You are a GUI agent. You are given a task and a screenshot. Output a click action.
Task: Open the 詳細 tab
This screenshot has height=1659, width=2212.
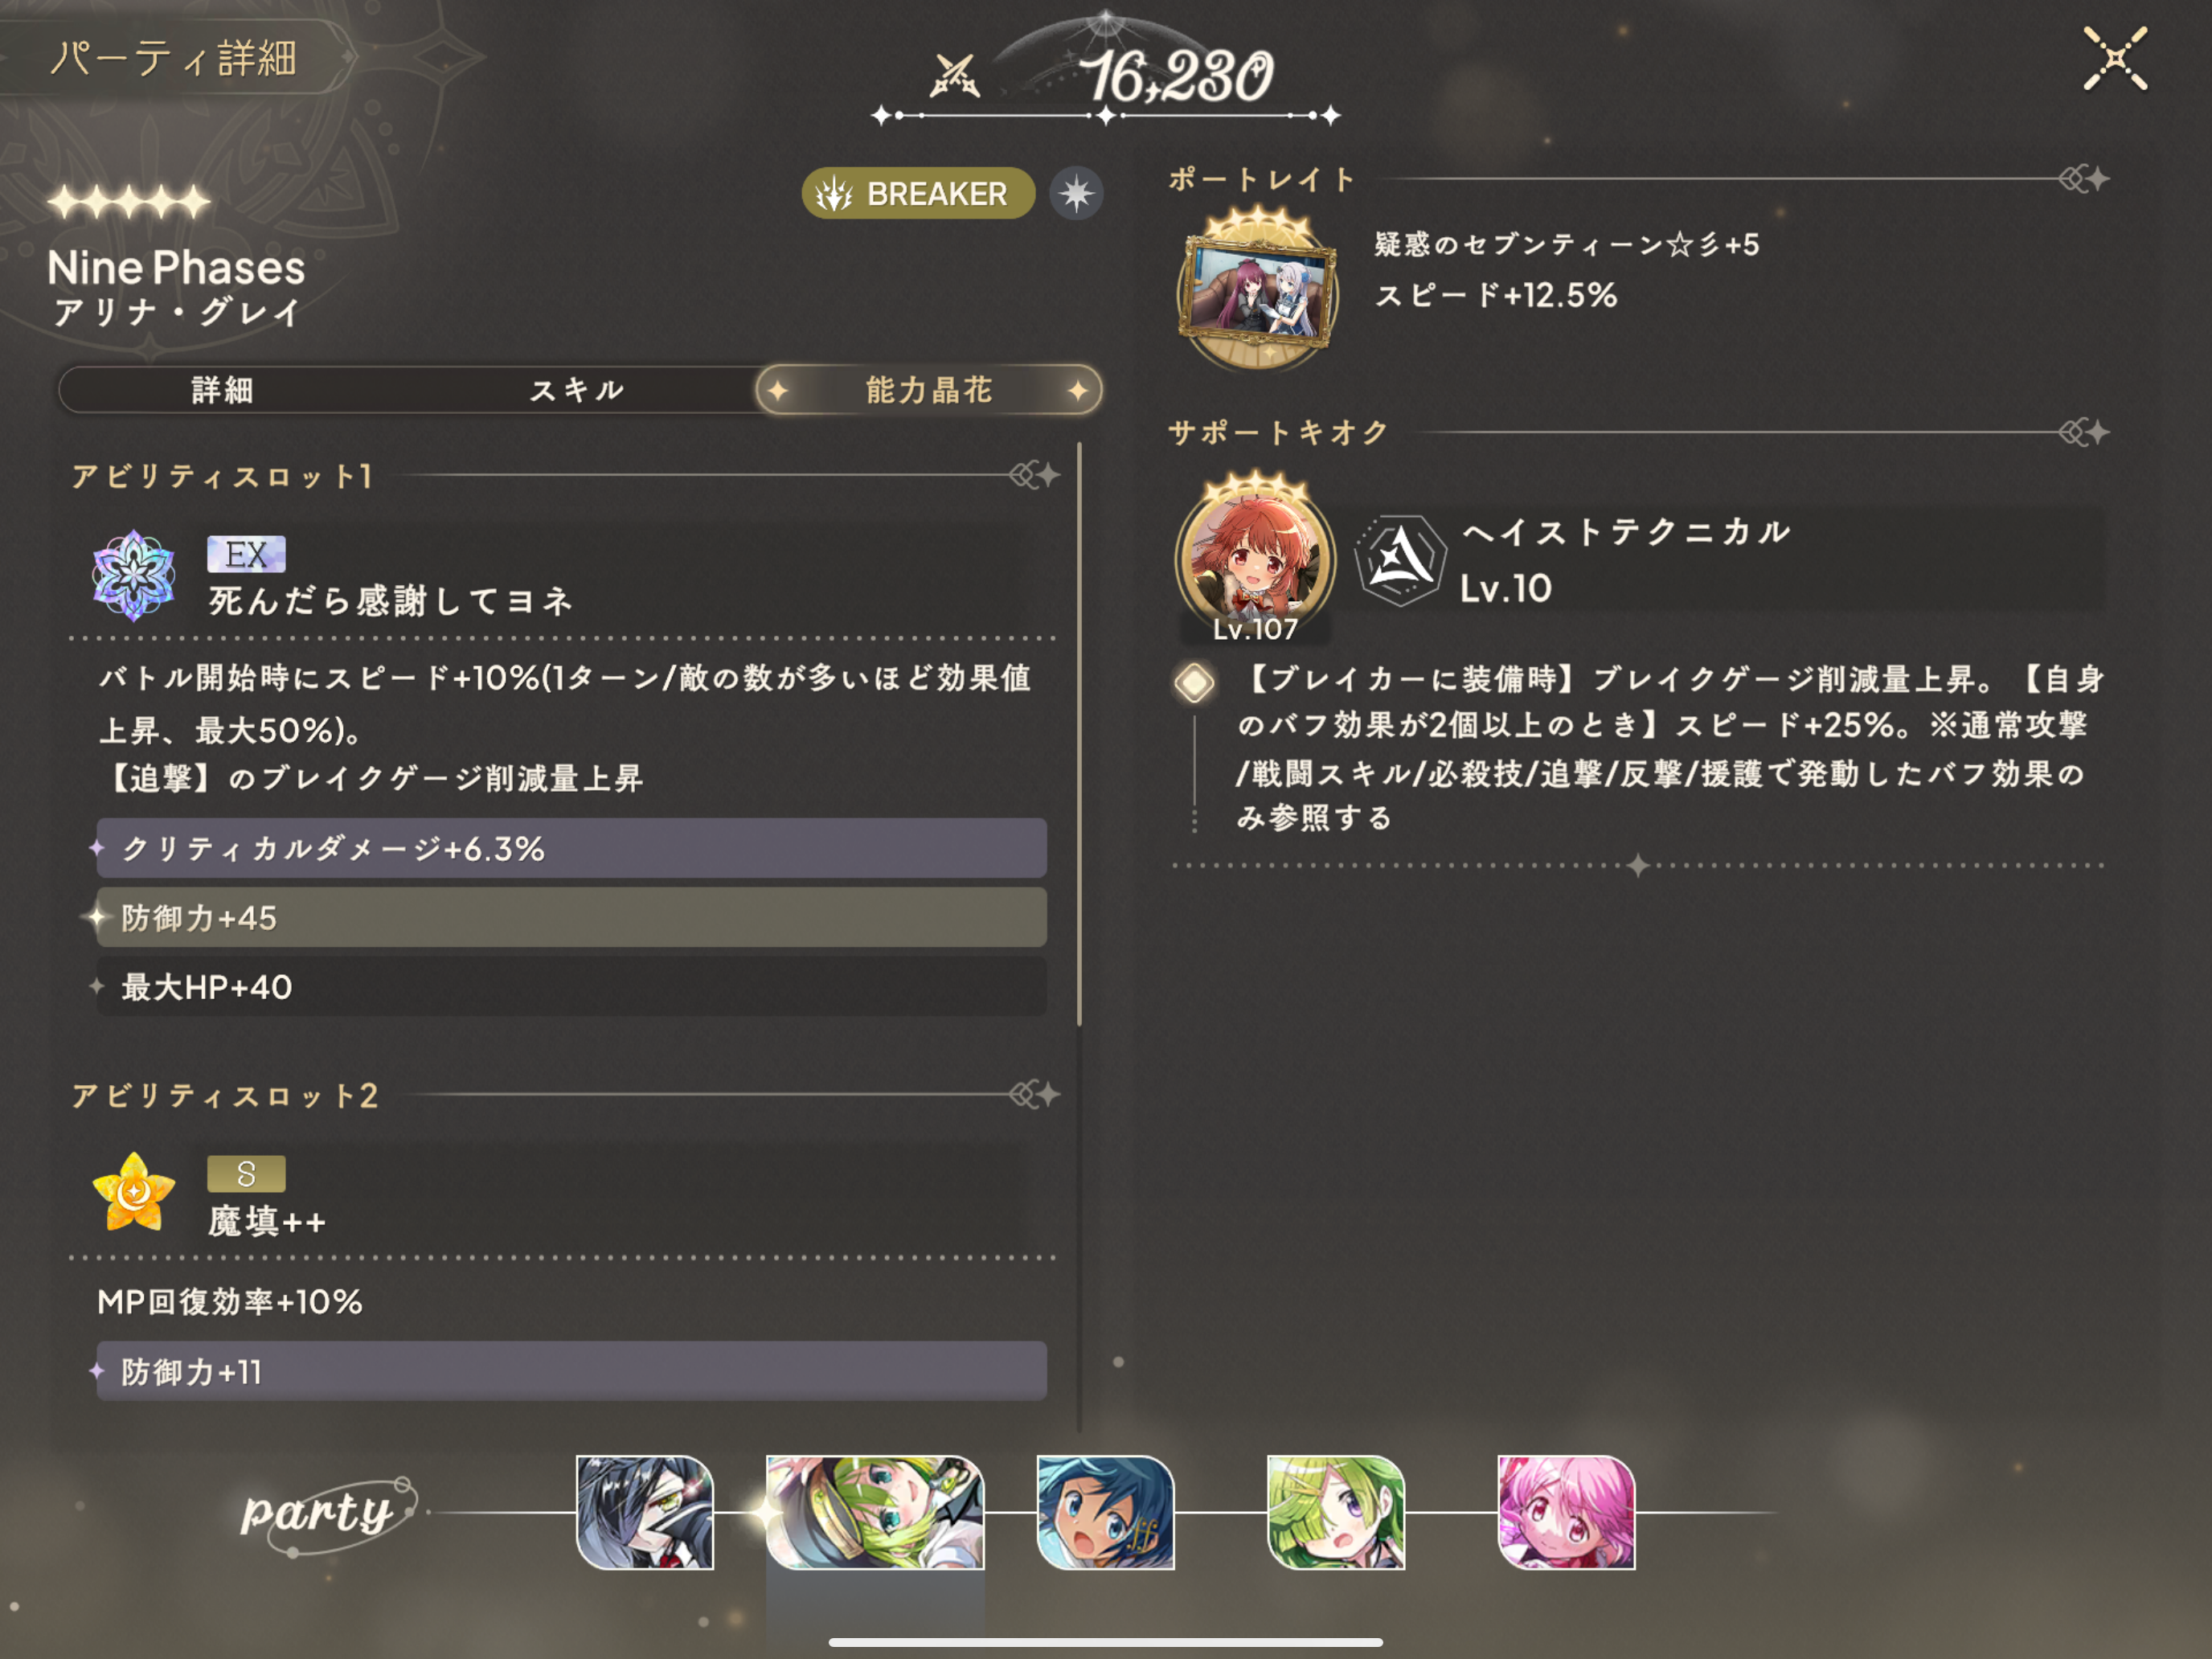(x=222, y=390)
